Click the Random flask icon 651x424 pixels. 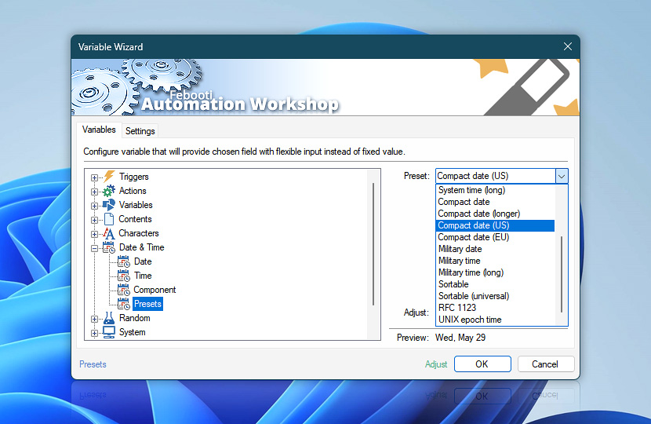[109, 318]
